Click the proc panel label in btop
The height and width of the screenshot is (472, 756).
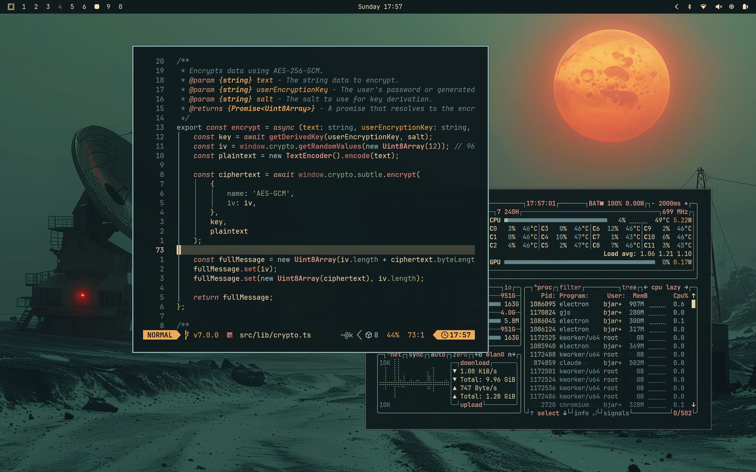(x=544, y=287)
